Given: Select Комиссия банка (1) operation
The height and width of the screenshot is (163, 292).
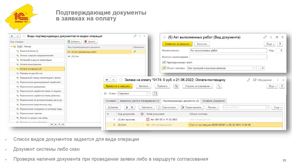Looking at the screenshot, I should [x=29, y=51].
